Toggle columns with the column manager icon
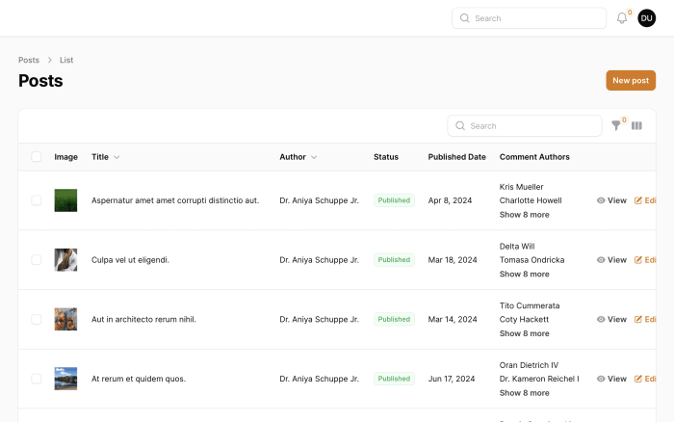This screenshot has width=674, height=422. point(636,125)
